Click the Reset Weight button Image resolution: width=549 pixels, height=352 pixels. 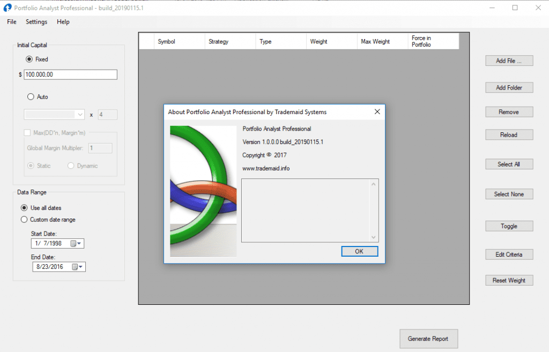click(x=509, y=280)
